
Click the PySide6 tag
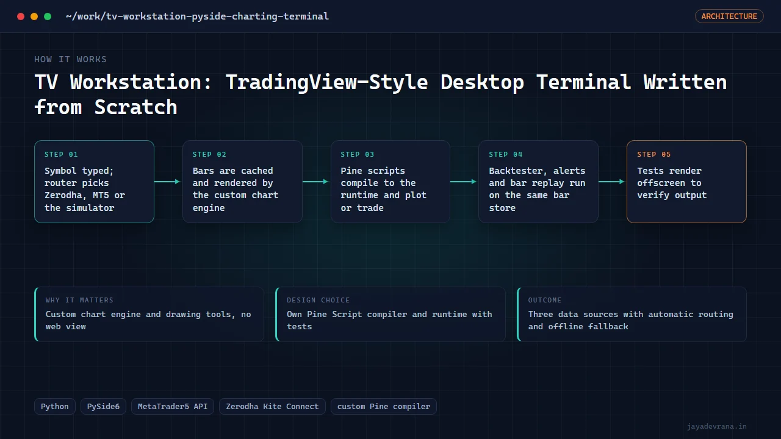pos(104,407)
